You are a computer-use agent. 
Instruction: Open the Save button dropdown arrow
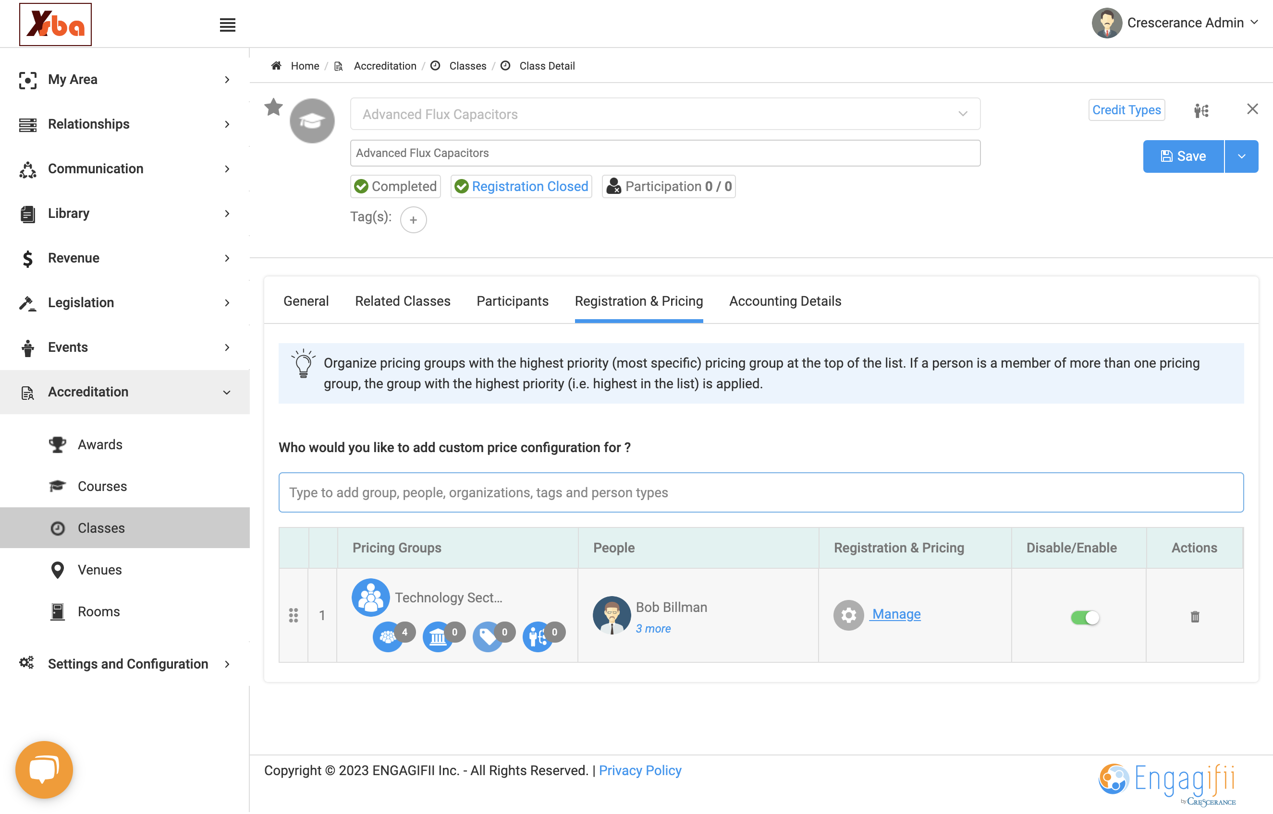(x=1241, y=156)
